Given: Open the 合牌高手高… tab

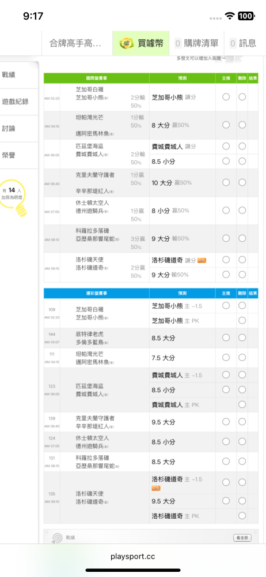Looking at the screenshot, I should point(77,43).
